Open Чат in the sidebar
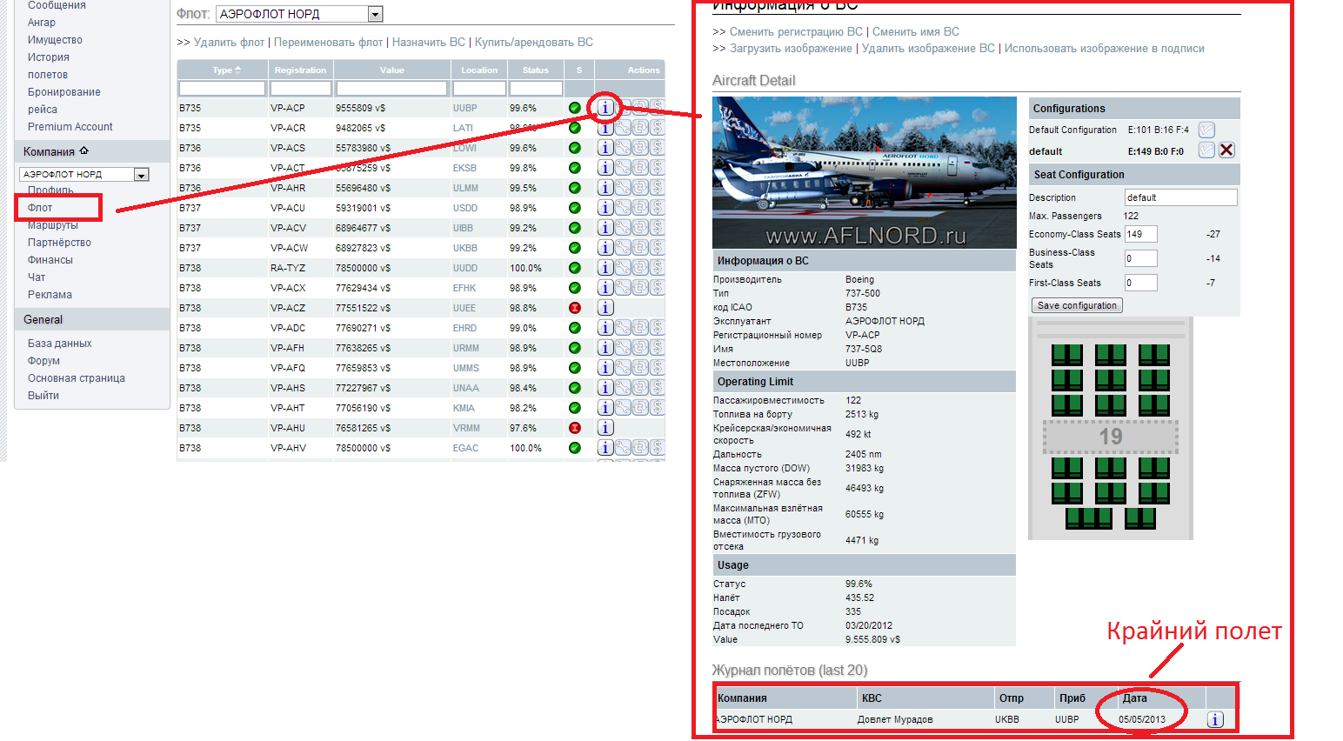This screenshot has width=1343, height=741. pos(37,277)
